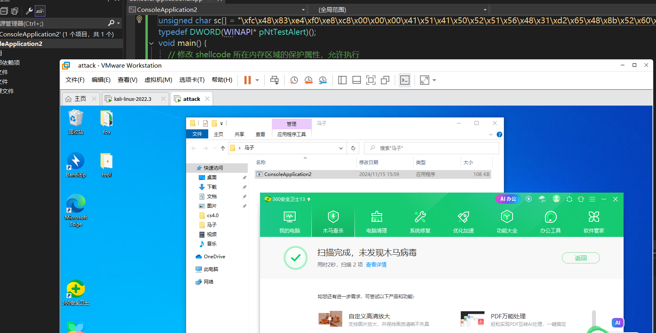Select ConsoleApplication2 file in Explorer
This screenshot has width=656, height=333.
pos(373,174)
